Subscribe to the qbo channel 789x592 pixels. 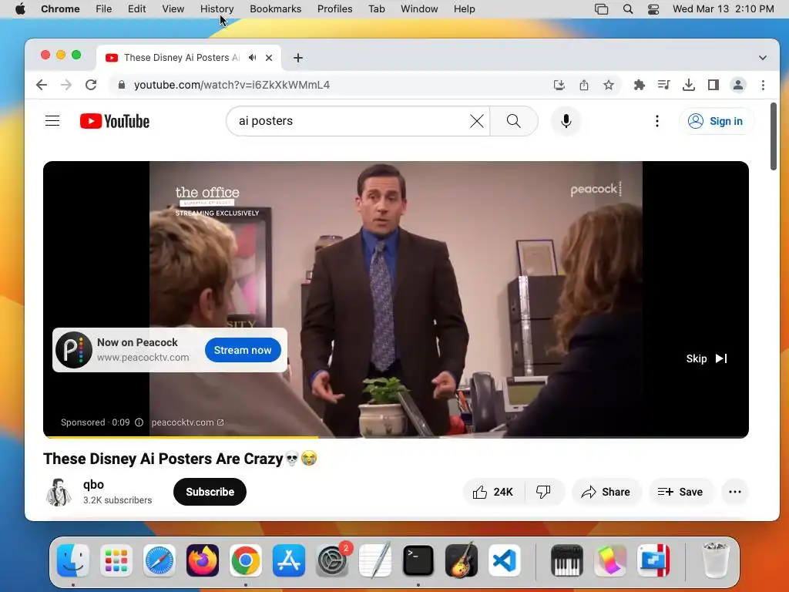point(210,492)
